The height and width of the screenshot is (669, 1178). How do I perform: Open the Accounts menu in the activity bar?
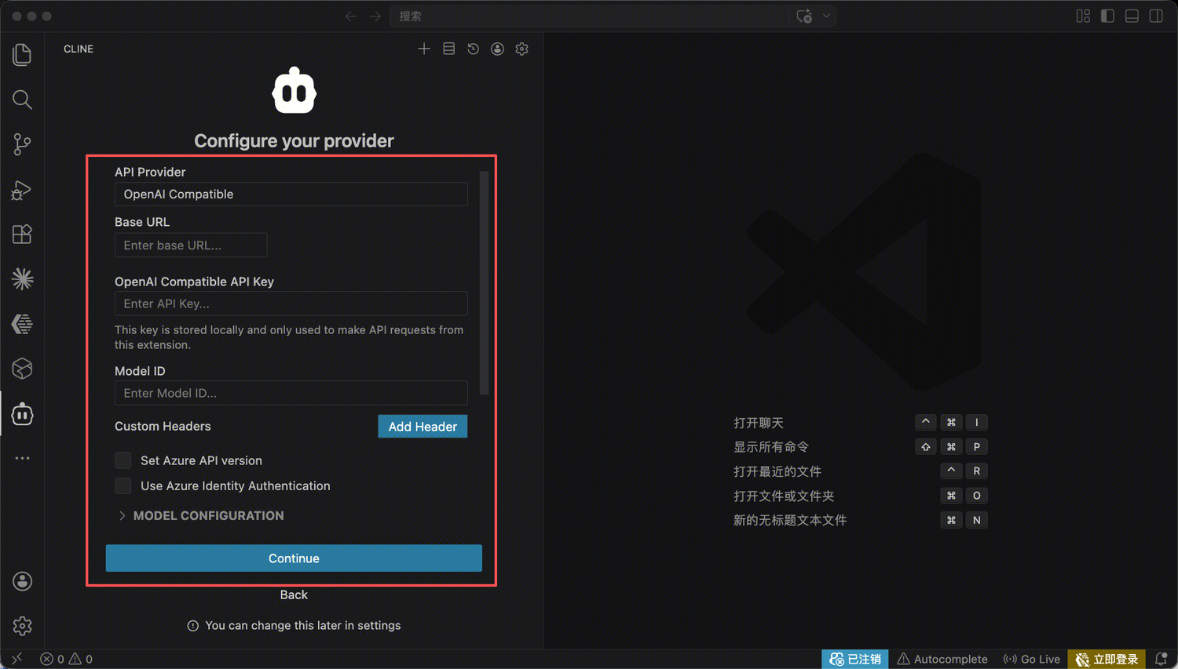(x=22, y=581)
